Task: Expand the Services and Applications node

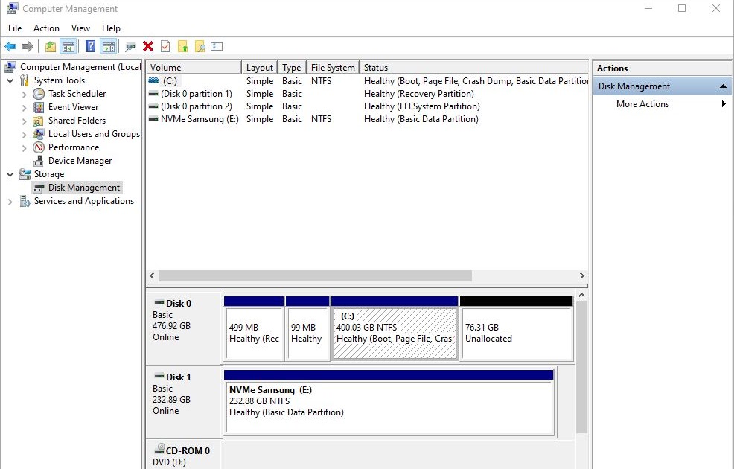Action: pyautogui.click(x=9, y=201)
